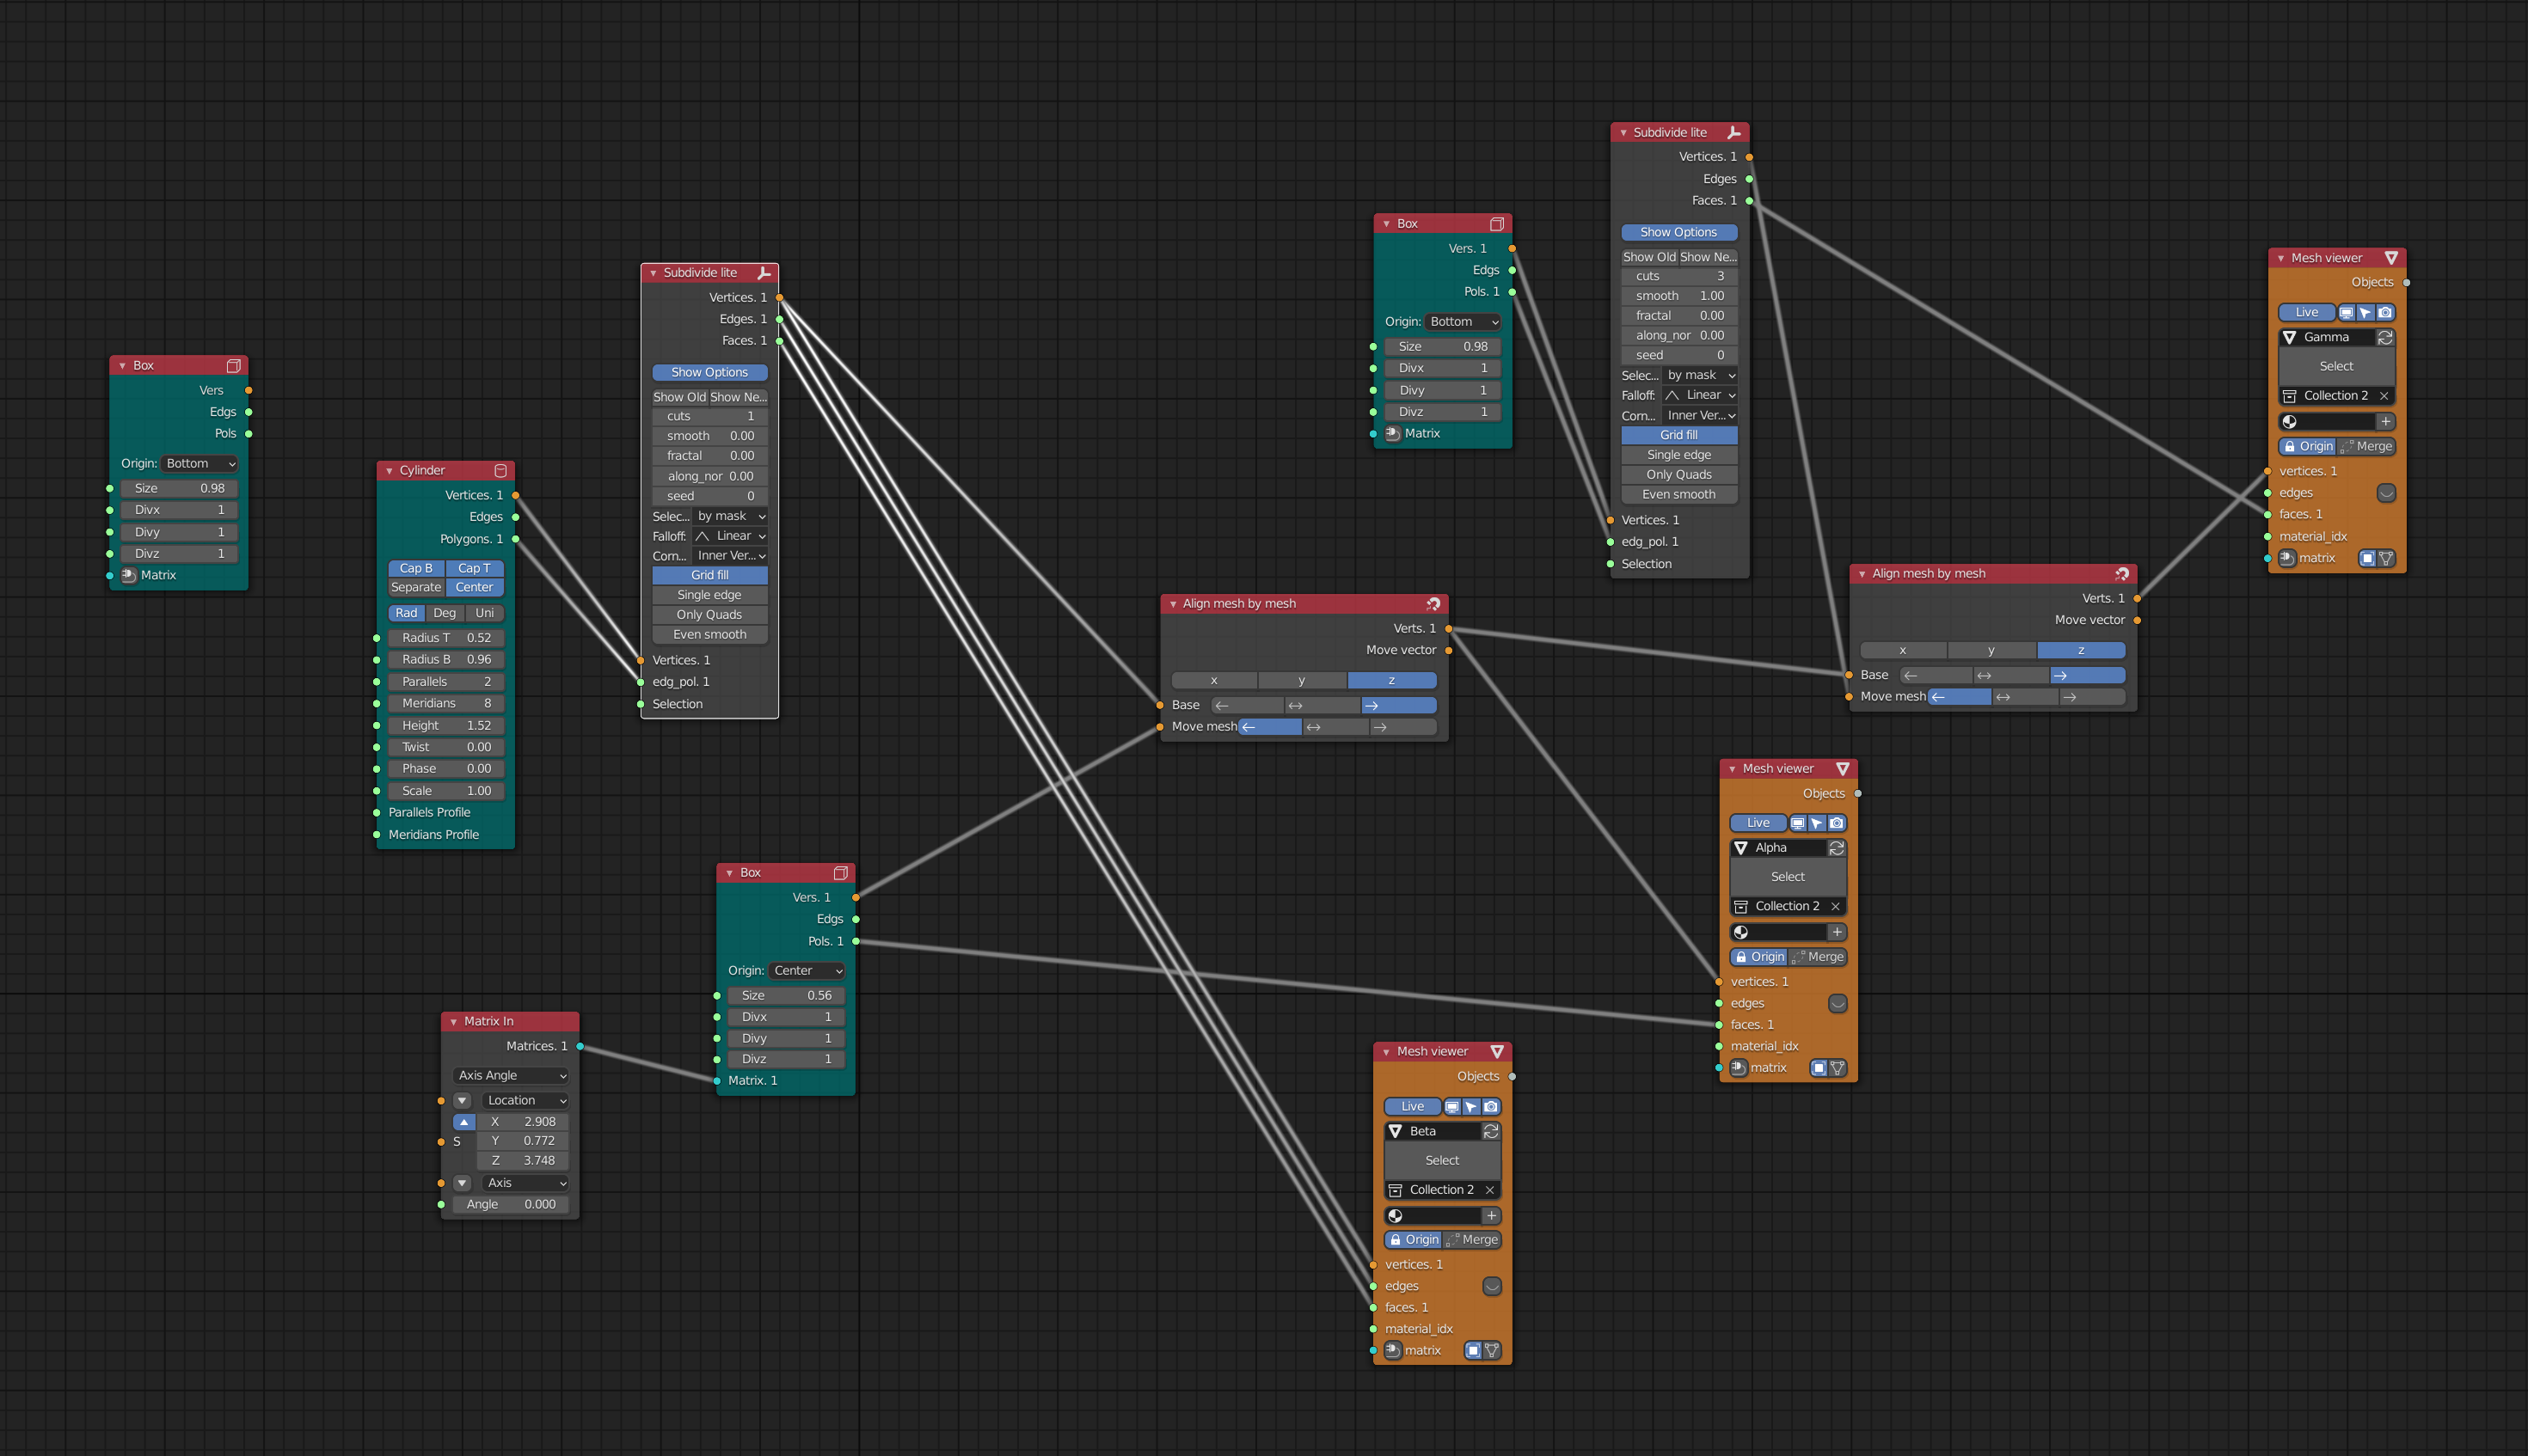Click the Size 0.98 field on the top Box node

(x=1442, y=346)
